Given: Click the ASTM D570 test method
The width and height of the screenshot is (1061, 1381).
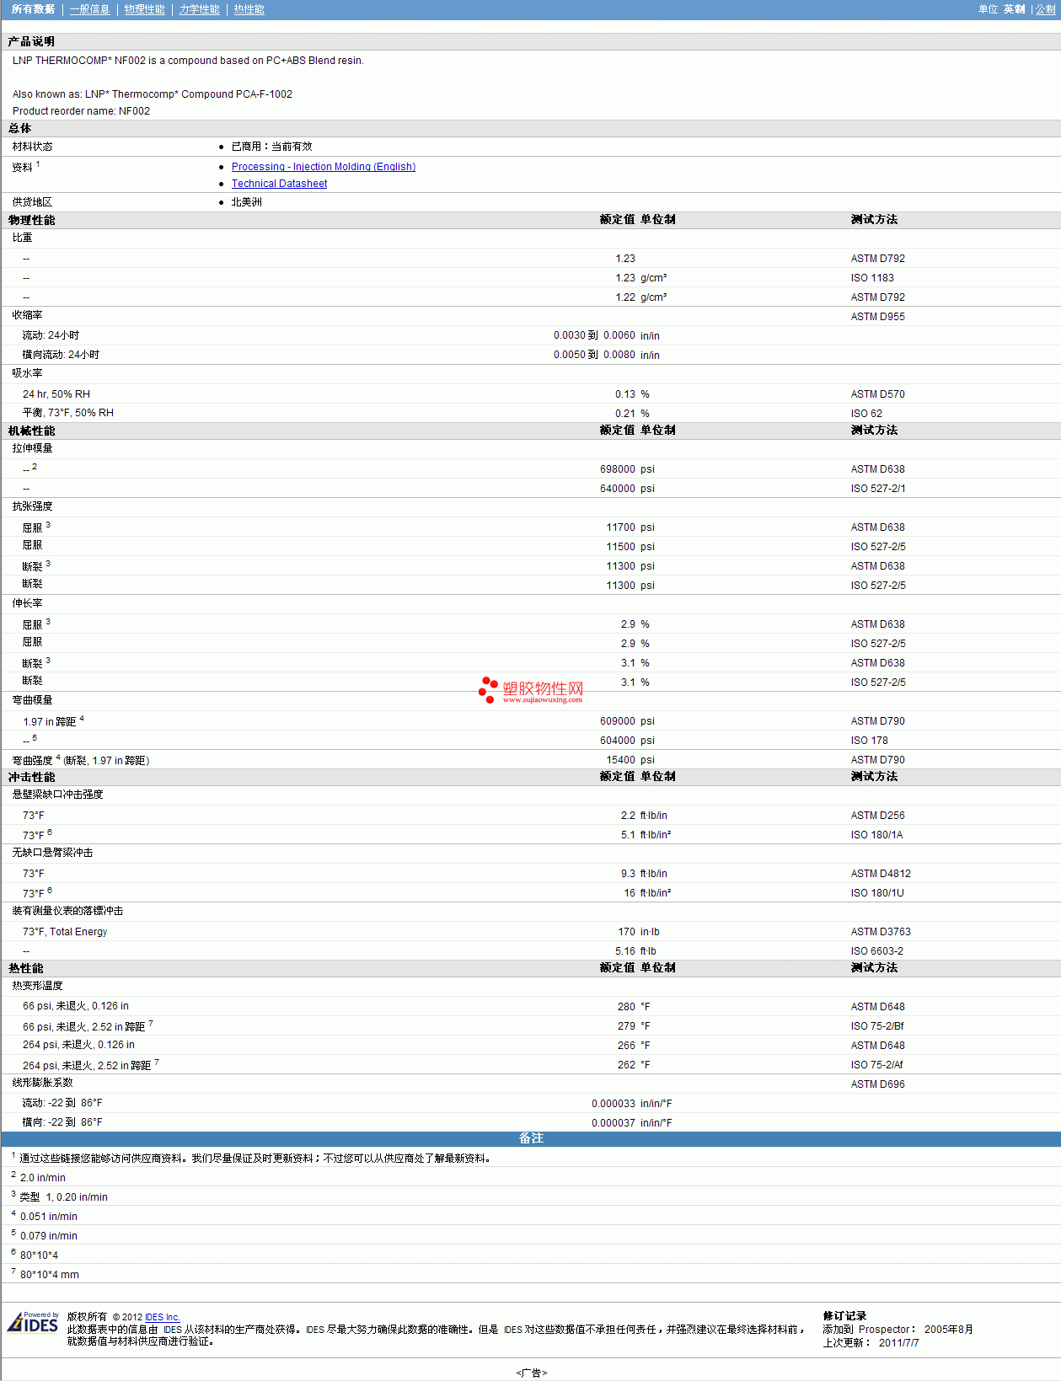Looking at the screenshot, I should [x=877, y=394].
